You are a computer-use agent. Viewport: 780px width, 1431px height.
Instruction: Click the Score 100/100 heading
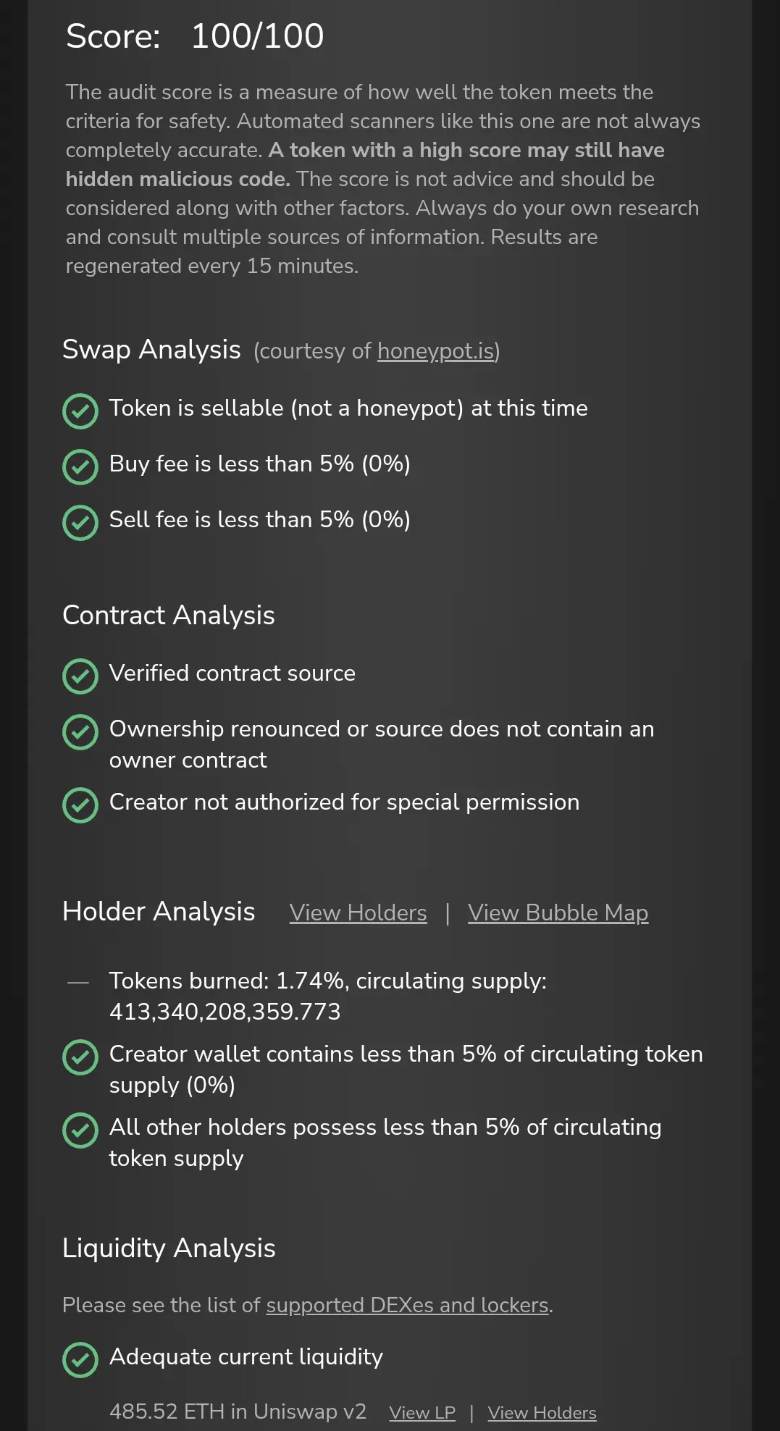coord(195,36)
